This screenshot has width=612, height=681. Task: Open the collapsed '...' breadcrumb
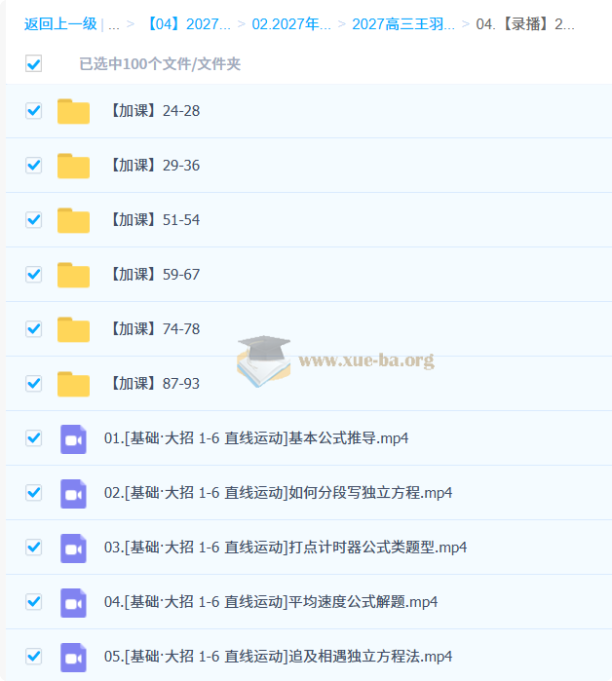pyautogui.click(x=114, y=25)
